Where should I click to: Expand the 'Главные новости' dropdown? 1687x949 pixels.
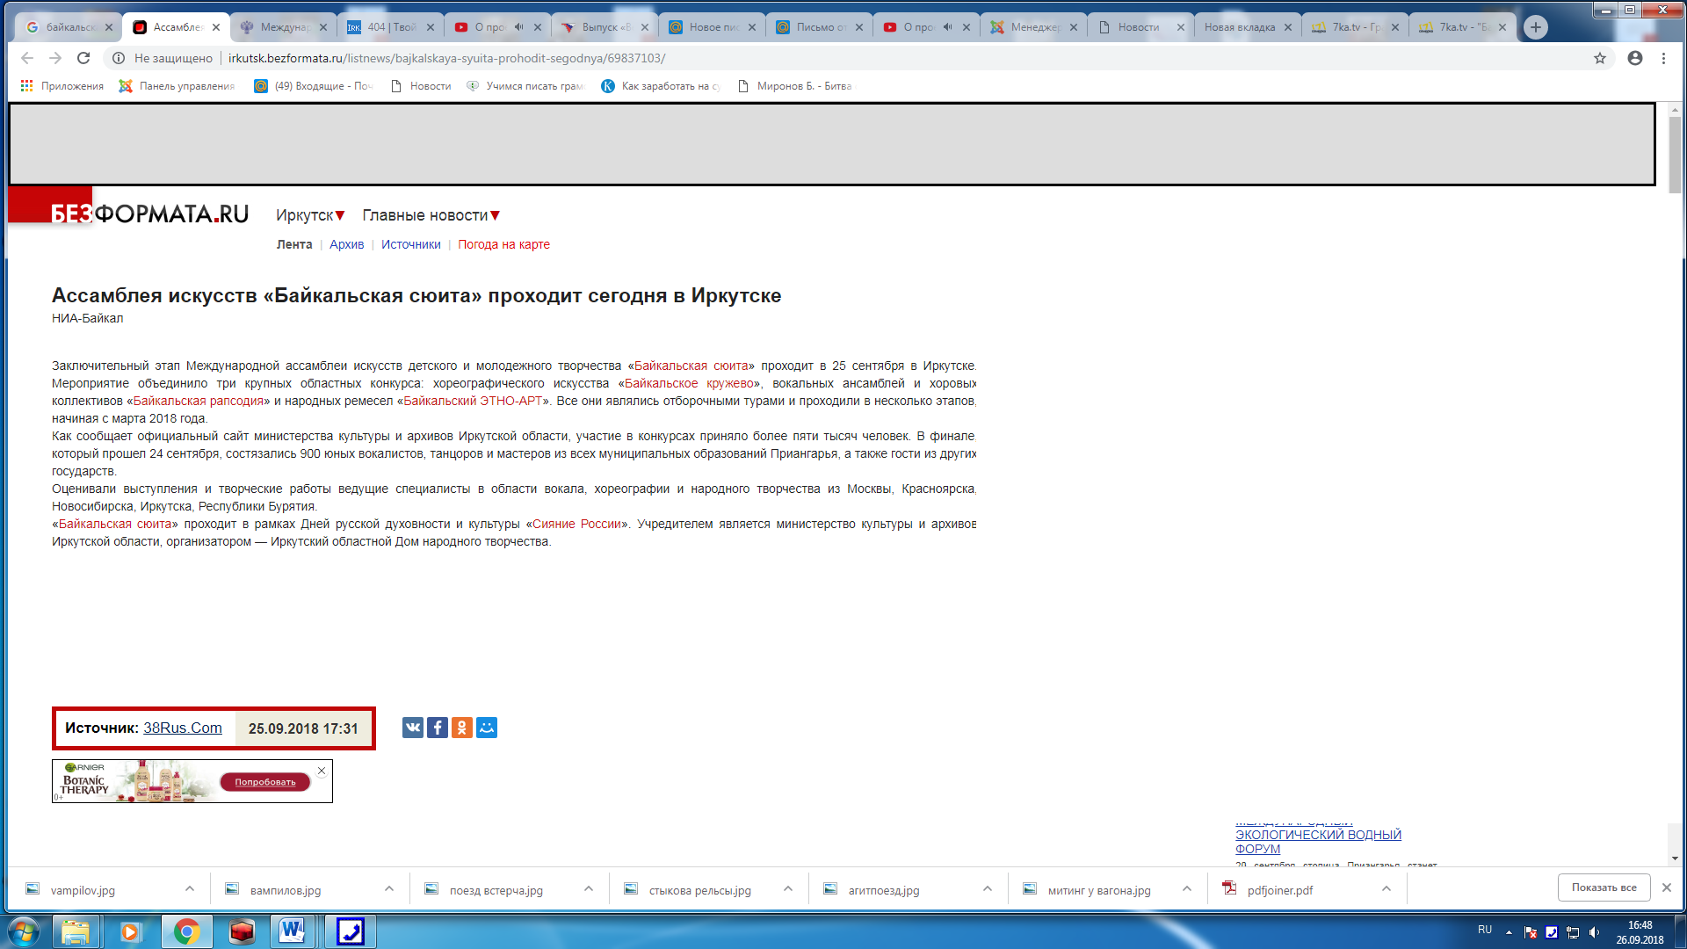pyautogui.click(x=430, y=214)
